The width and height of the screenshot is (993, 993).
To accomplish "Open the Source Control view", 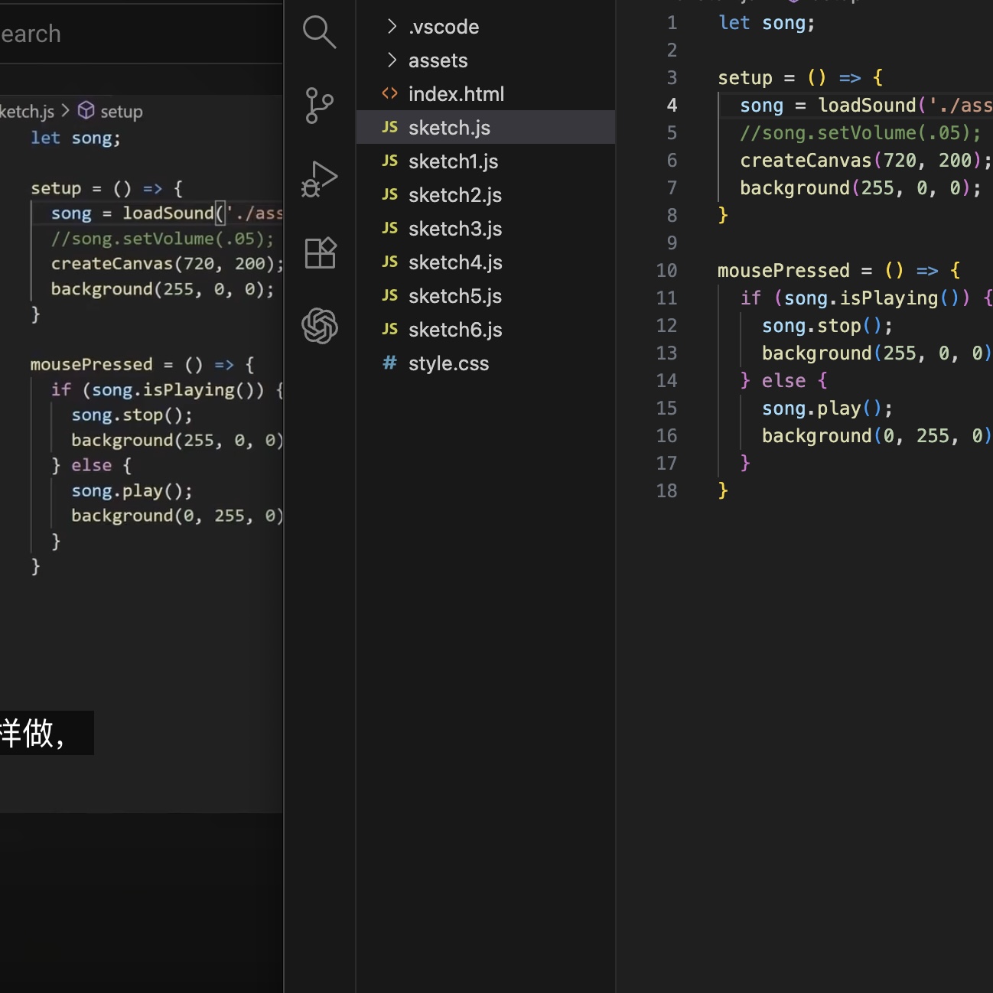I will point(320,106).
